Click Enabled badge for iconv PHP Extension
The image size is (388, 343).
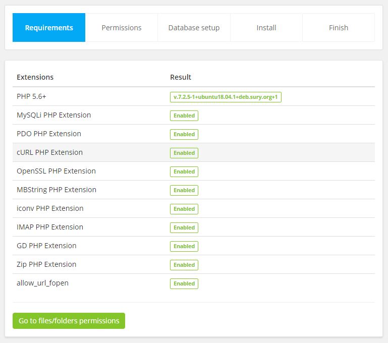(x=184, y=209)
